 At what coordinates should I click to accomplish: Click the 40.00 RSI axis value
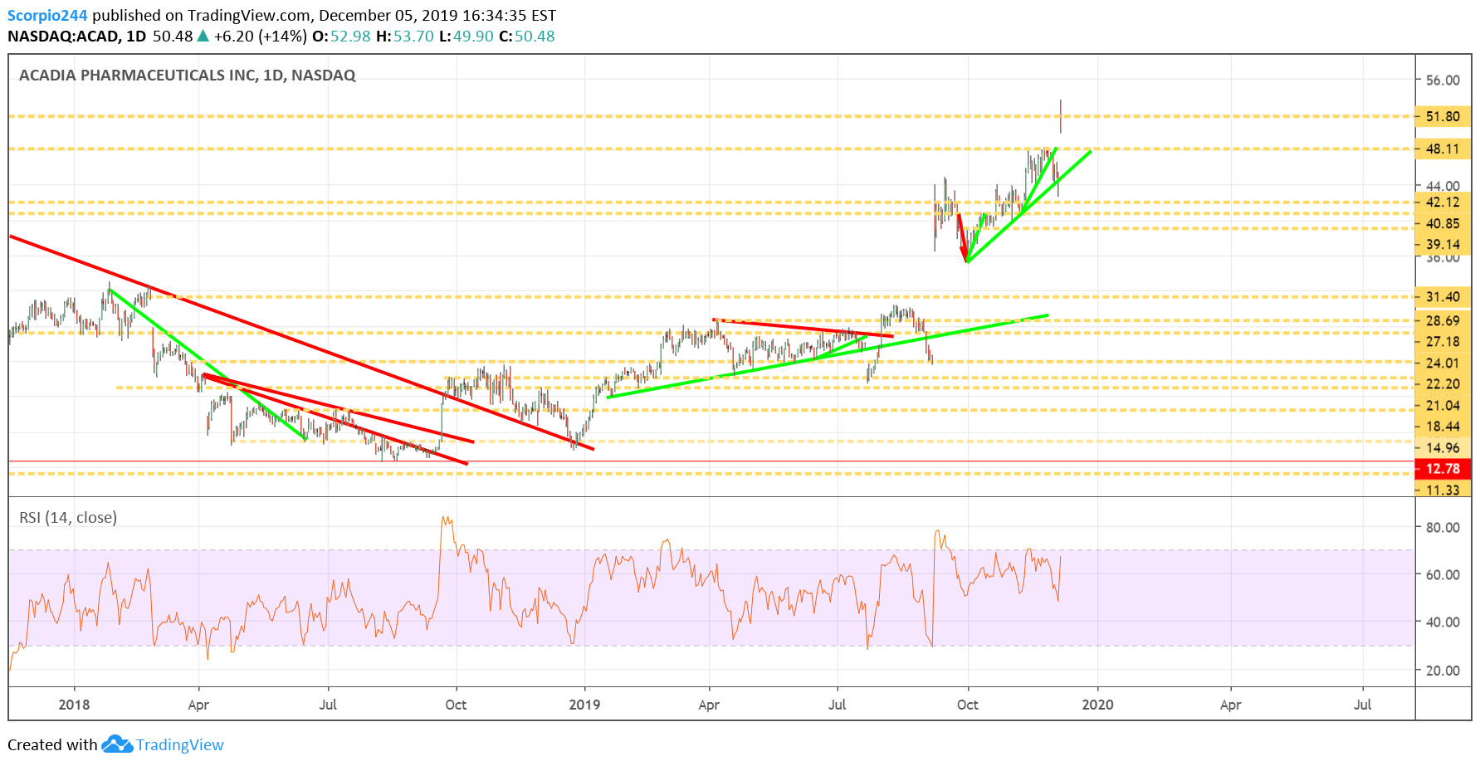[1443, 622]
